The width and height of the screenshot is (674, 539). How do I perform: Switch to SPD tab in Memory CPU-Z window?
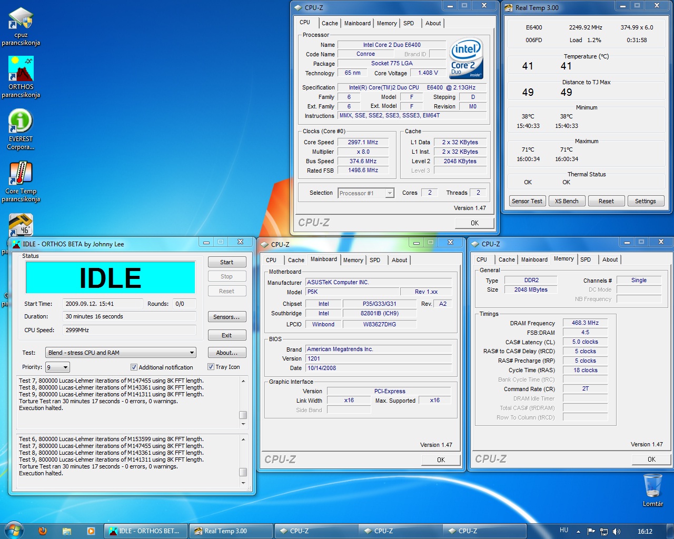coord(586,259)
